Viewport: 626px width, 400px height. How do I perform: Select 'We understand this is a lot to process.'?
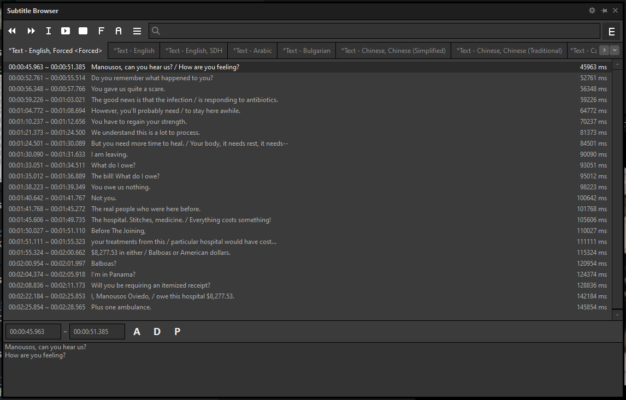coord(308,133)
